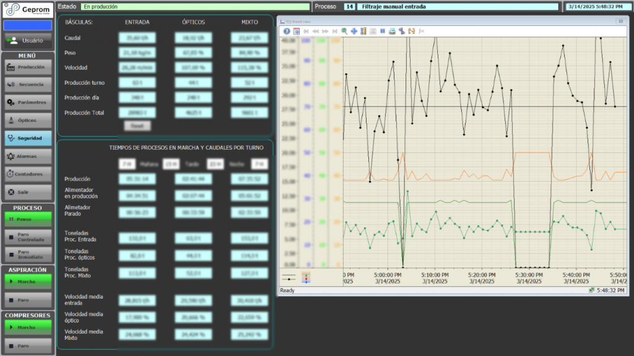Toggle Marcha under ASPIRACIÓN
Image resolution: width=634 pixels, height=356 pixels.
[x=28, y=280]
